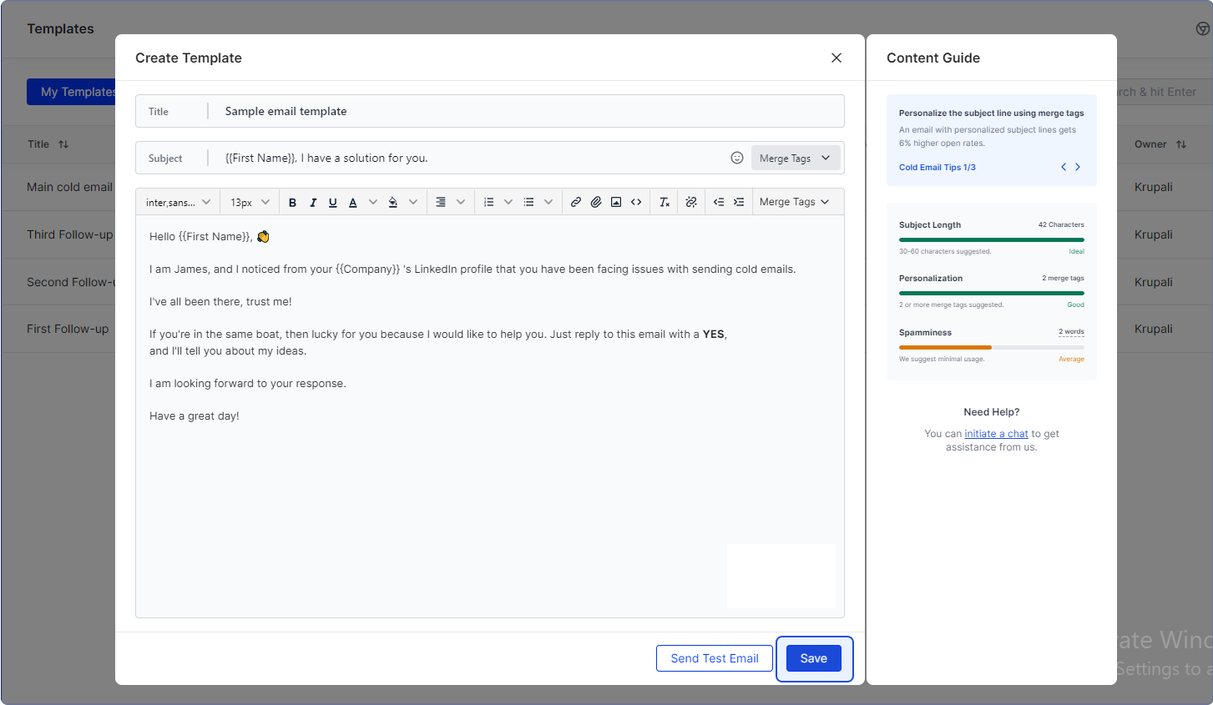Viewport: 1213px width, 705px height.
Task: Select Main cold email row in background
Action: coord(69,187)
